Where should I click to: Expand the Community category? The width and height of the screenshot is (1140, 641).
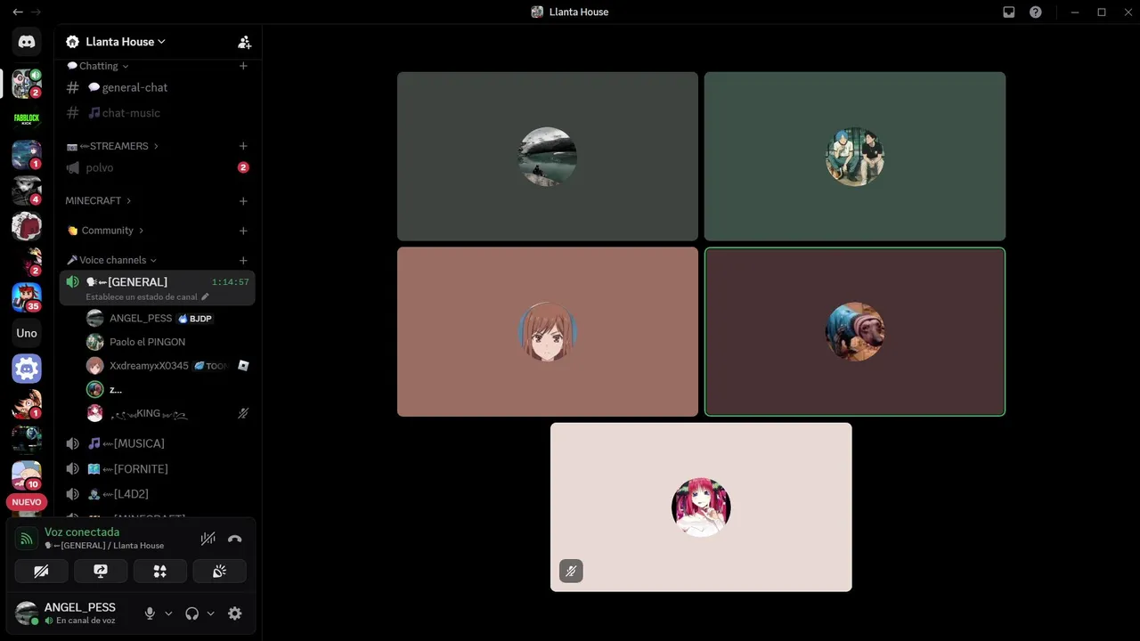105,231
